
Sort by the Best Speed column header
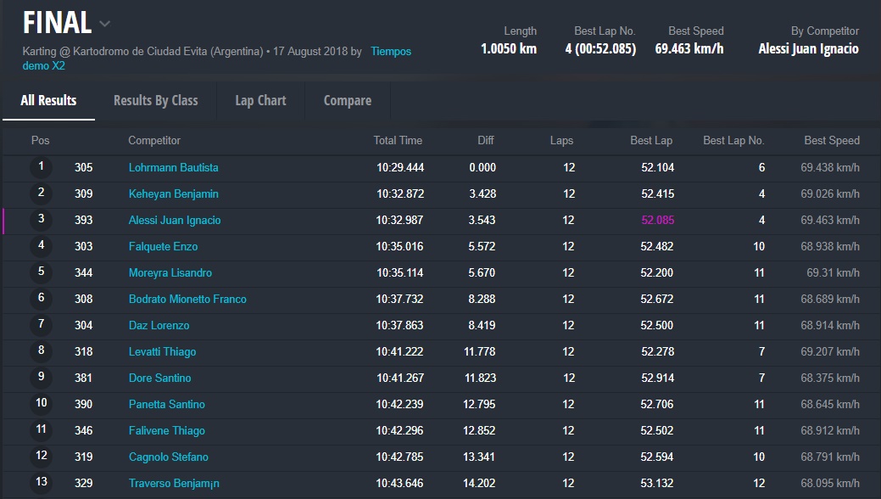click(x=831, y=141)
